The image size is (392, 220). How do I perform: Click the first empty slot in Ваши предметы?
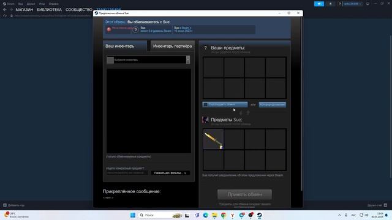[x=213, y=67]
